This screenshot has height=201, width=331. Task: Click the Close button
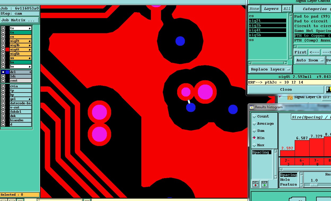click(286, 89)
